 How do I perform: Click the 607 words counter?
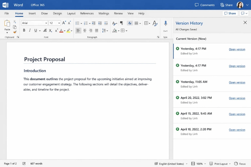pyautogui.click(x=36, y=164)
